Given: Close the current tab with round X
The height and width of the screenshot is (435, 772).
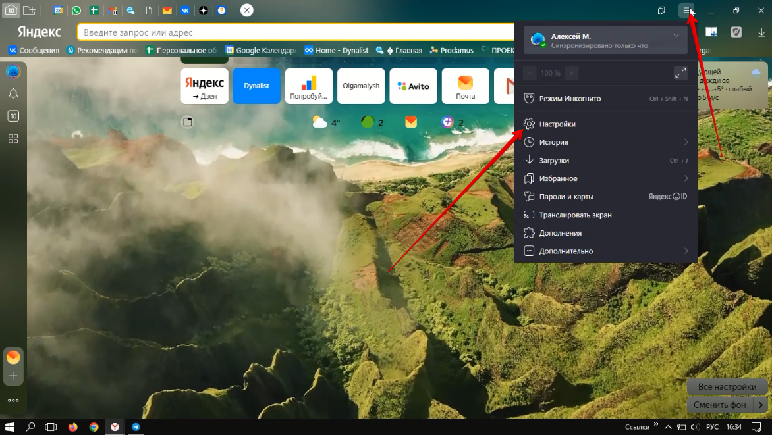Looking at the screenshot, I should pyautogui.click(x=246, y=11).
